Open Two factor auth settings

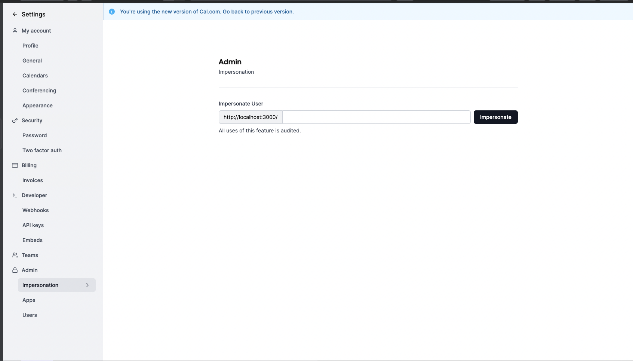click(x=42, y=150)
